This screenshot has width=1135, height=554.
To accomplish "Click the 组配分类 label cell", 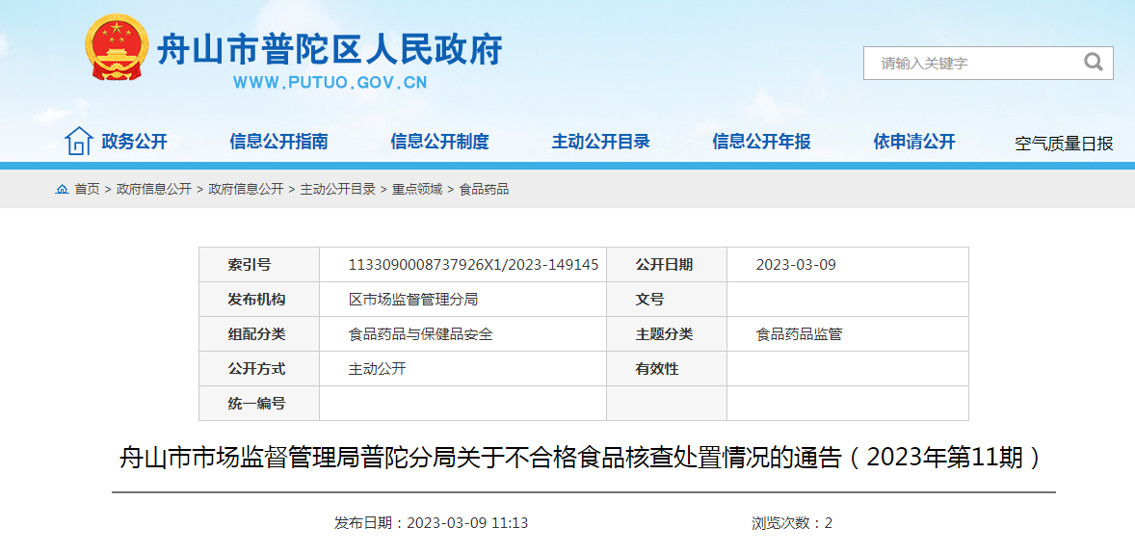I will [259, 334].
